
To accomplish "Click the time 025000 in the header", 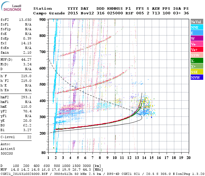I will coord(115,13).
